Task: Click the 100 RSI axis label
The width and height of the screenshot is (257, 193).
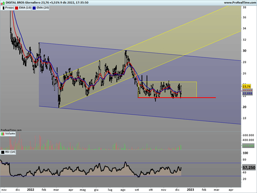Action: [245, 153]
